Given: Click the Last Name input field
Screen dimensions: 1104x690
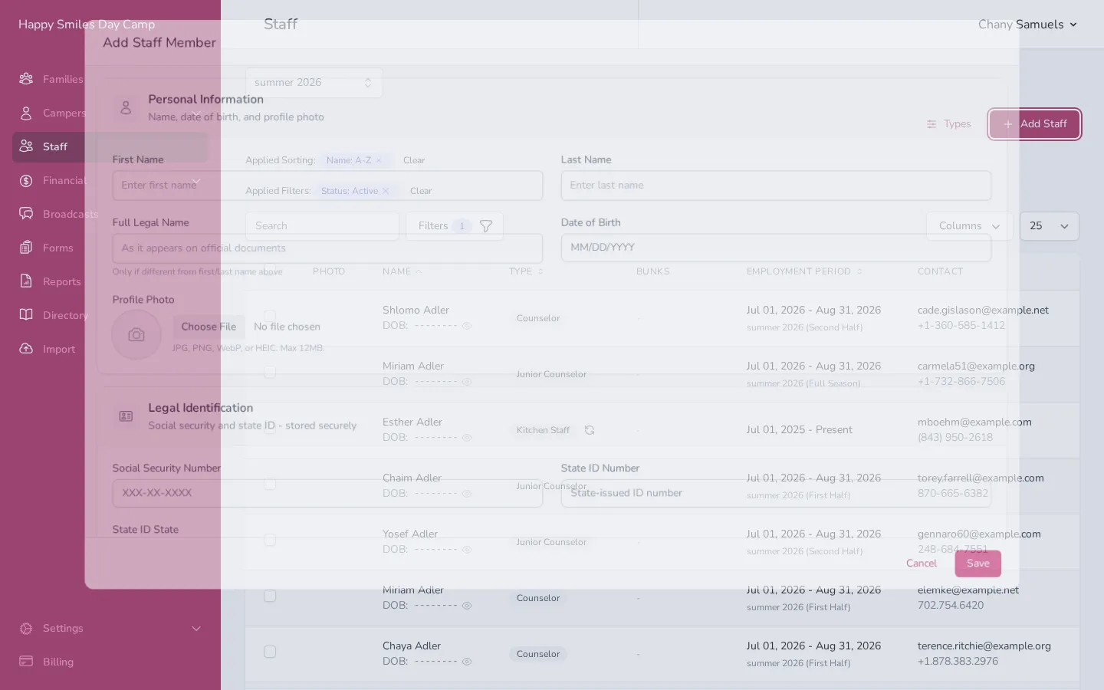Looking at the screenshot, I should [776, 186].
